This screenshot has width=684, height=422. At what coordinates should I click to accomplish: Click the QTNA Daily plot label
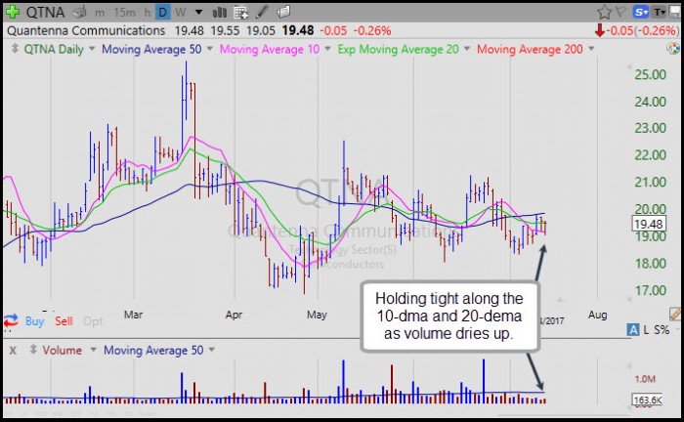click(54, 49)
